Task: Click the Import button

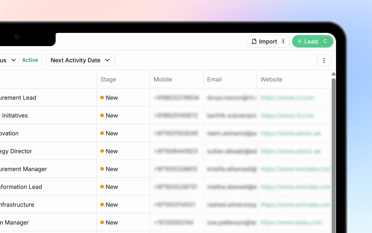Action: click(268, 41)
